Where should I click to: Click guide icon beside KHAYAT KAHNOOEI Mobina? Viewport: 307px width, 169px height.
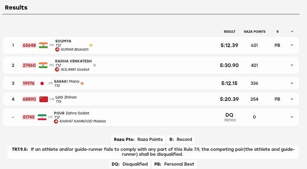(x=56, y=121)
